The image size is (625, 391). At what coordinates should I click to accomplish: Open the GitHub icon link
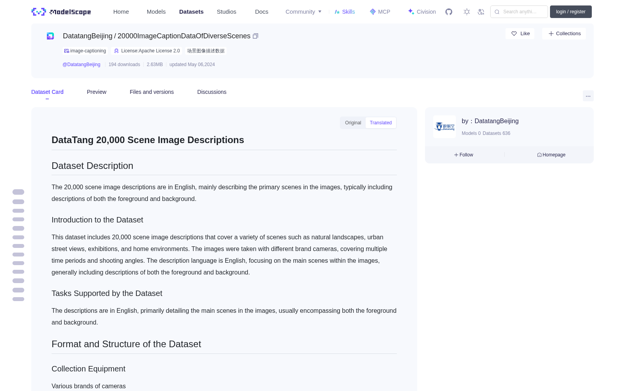click(x=449, y=12)
